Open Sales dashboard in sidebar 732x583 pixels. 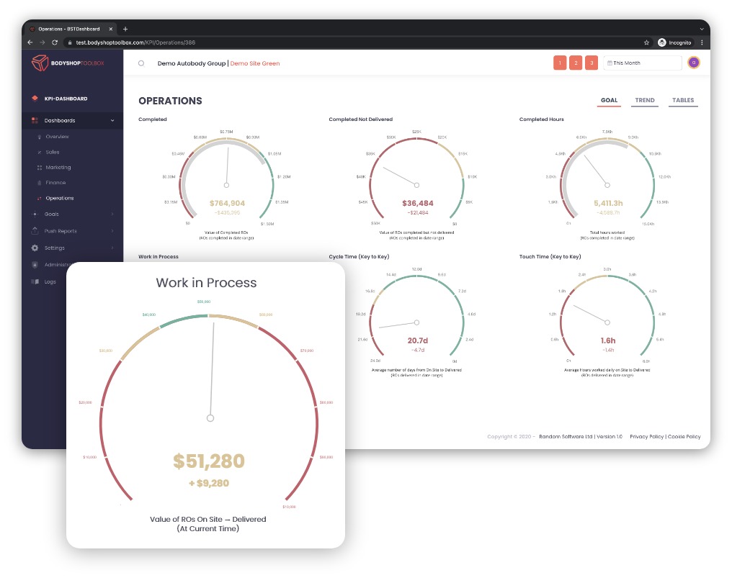pyautogui.click(x=53, y=152)
